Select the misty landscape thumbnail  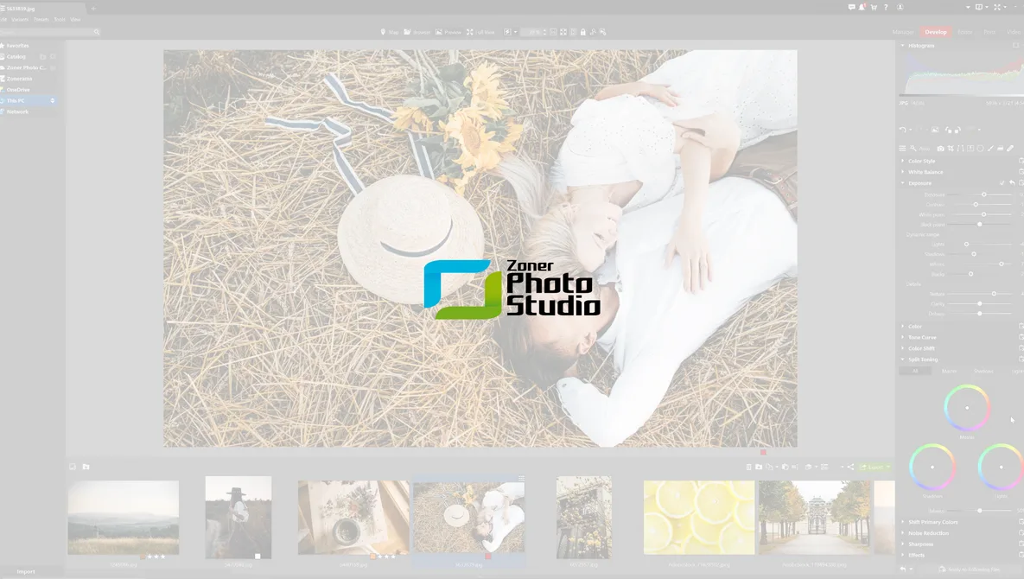(x=124, y=518)
